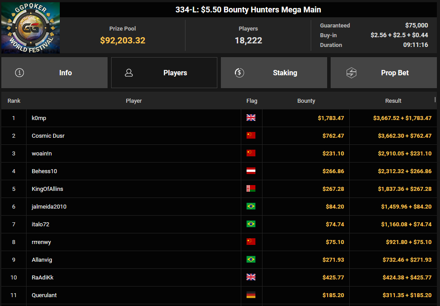Select player name RaAdiKk
Screen dimensions: 440x306
click(x=42, y=277)
